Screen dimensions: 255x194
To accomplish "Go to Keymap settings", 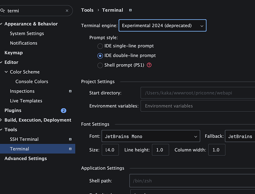I will click(14, 53).
